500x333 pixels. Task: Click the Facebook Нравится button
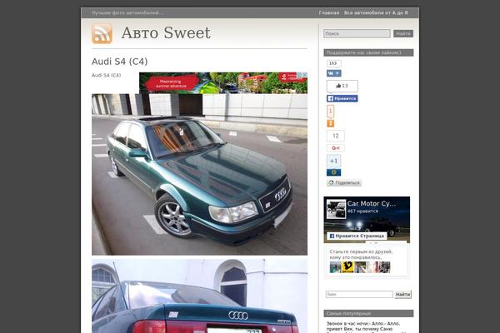pos(342,98)
